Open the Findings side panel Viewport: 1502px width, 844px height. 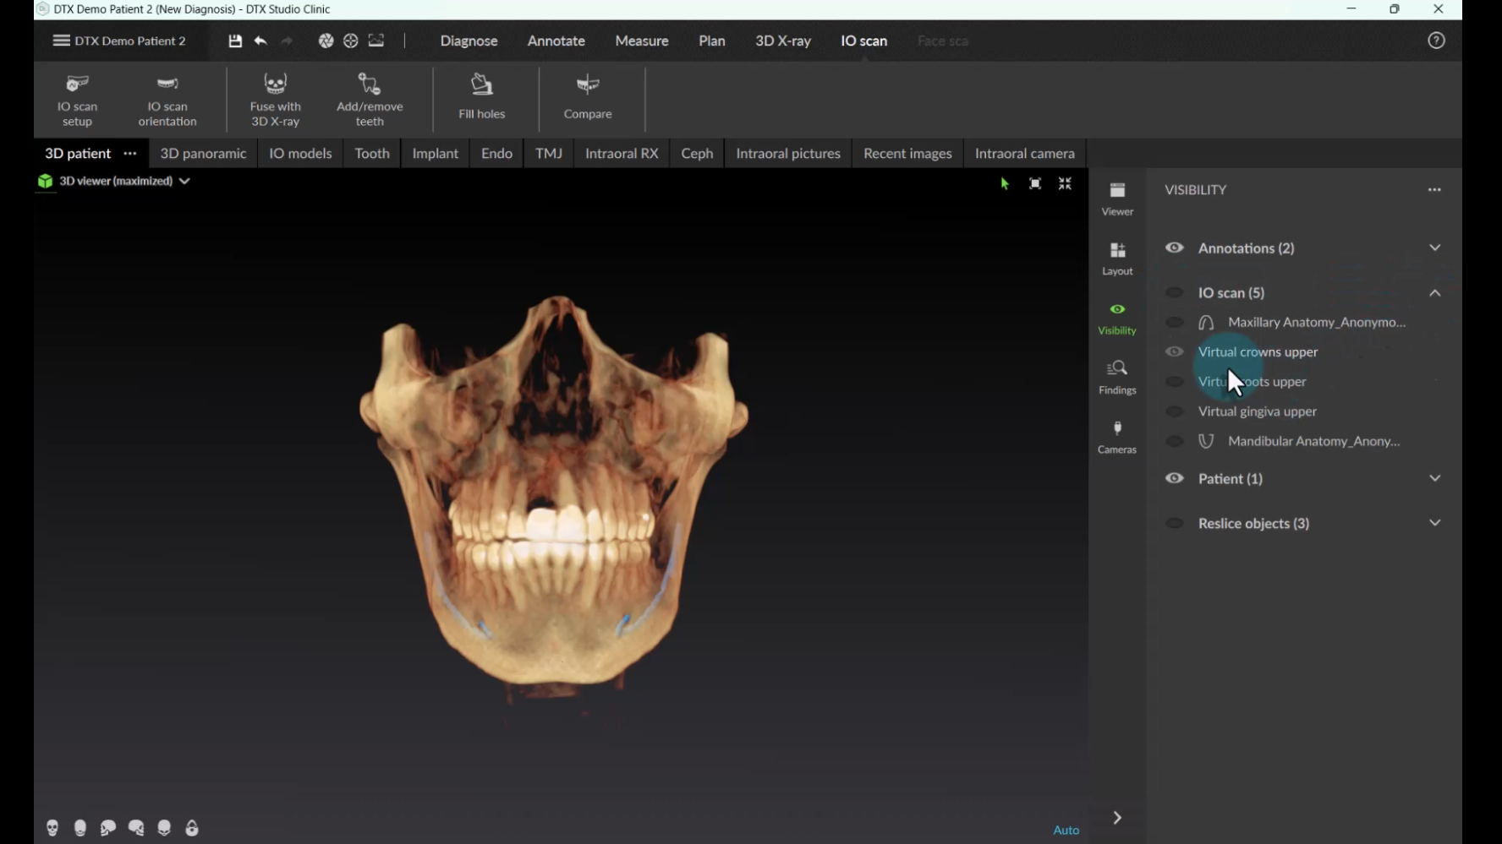pos(1117,377)
